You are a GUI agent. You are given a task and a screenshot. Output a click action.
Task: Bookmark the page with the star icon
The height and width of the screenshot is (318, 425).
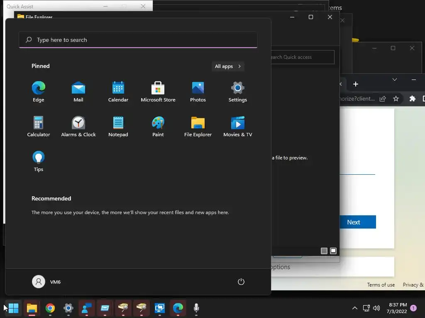[x=396, y=99]
